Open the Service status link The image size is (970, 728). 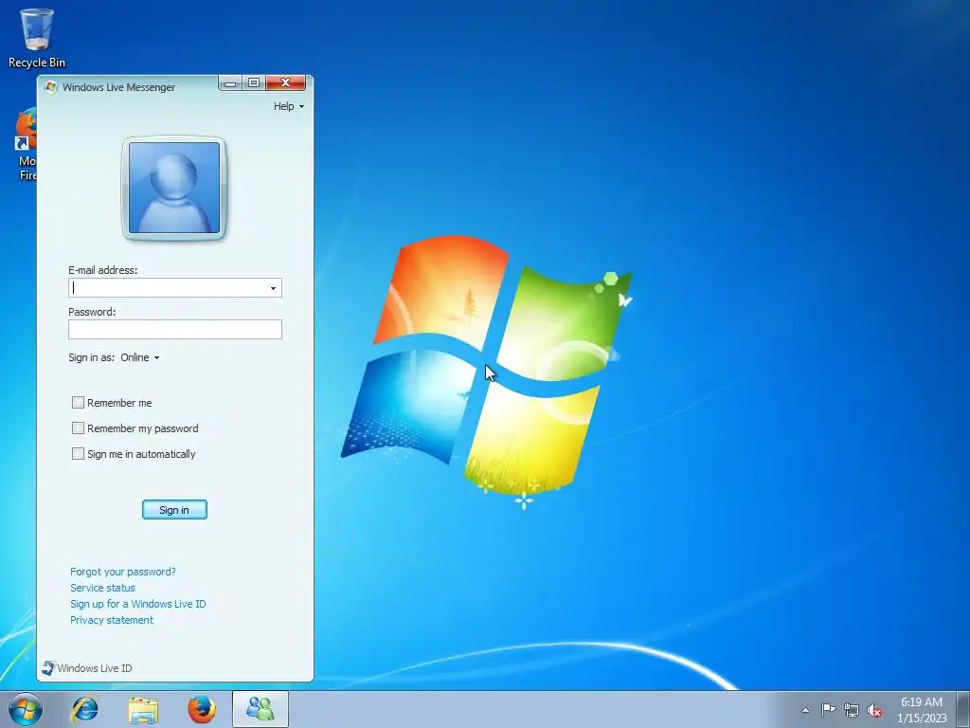tap(102, 588)
